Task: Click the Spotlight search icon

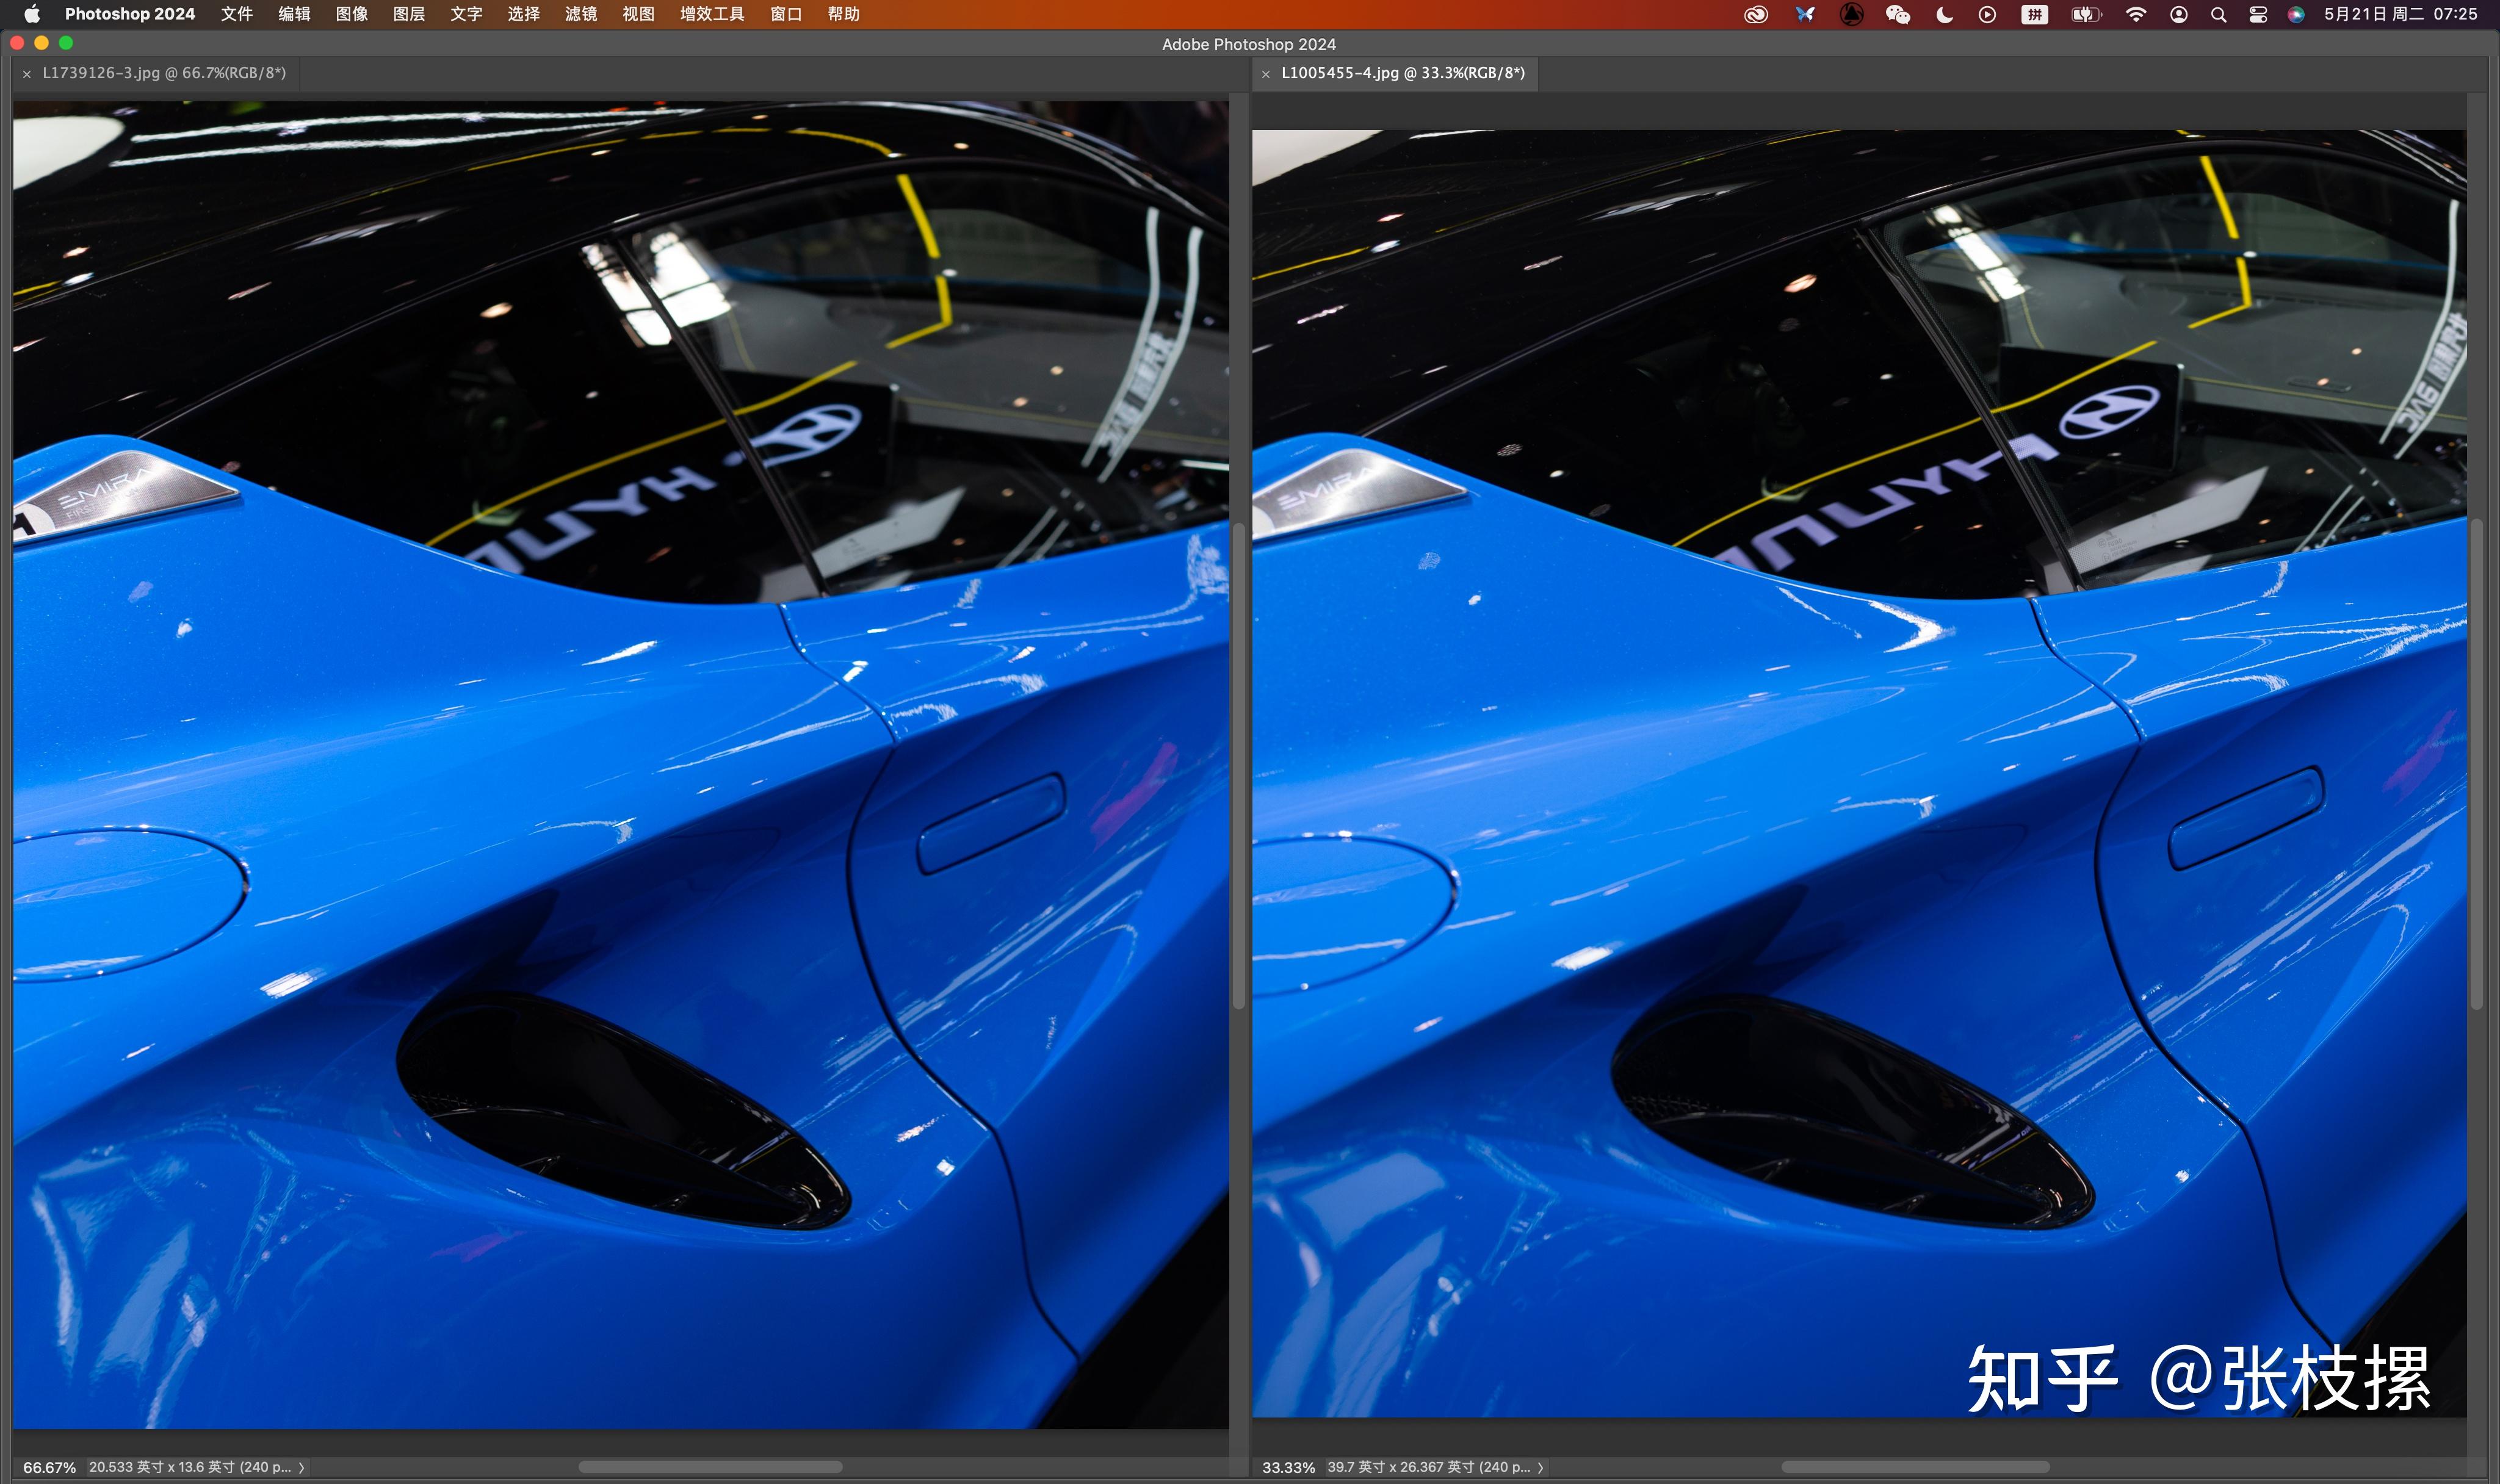Action: point(2218,14)
